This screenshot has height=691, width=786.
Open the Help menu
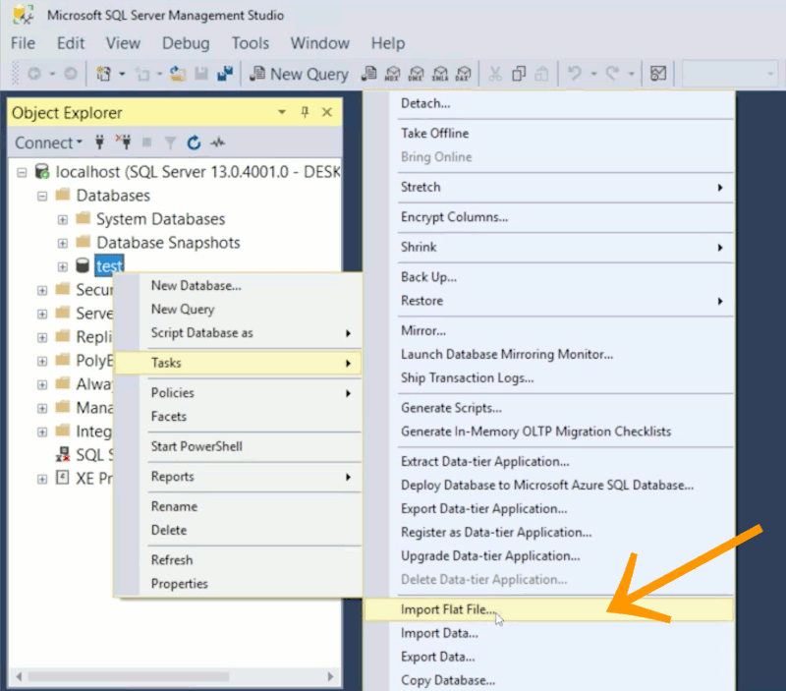[387, 43]
